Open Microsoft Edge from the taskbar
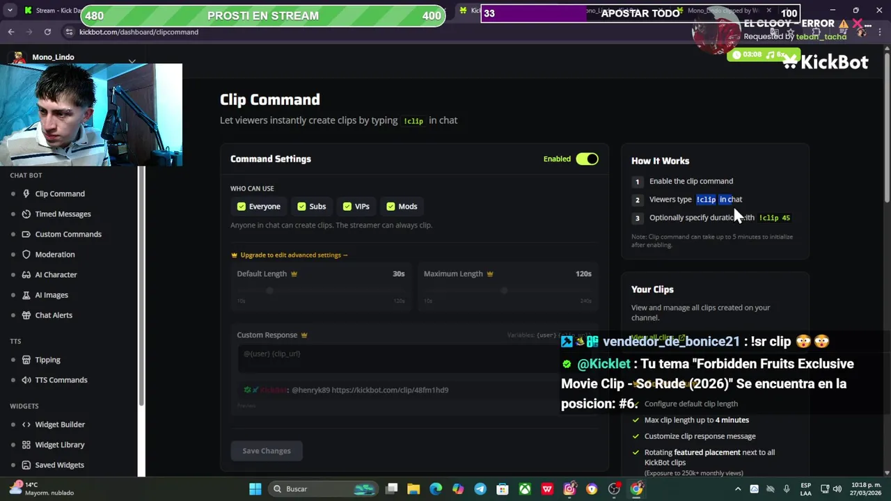This screenshot has height=501, width=891. 436,488
